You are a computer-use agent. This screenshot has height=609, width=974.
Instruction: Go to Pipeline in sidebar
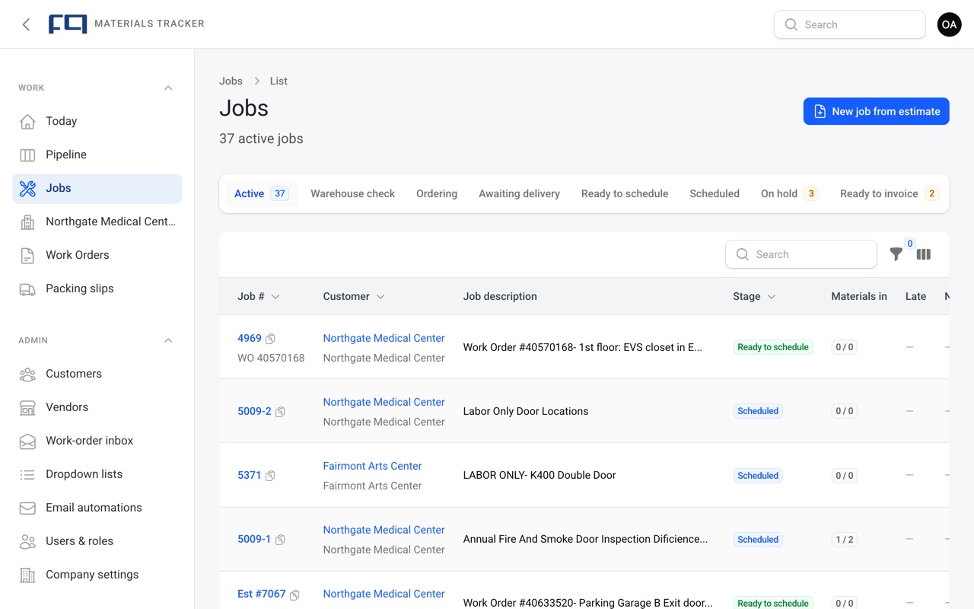[97, 155]
